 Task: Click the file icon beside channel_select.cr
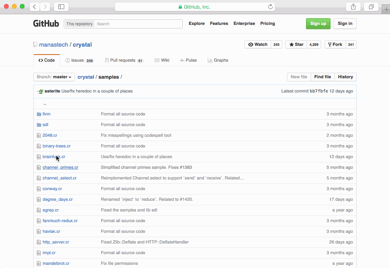[39, 178]
